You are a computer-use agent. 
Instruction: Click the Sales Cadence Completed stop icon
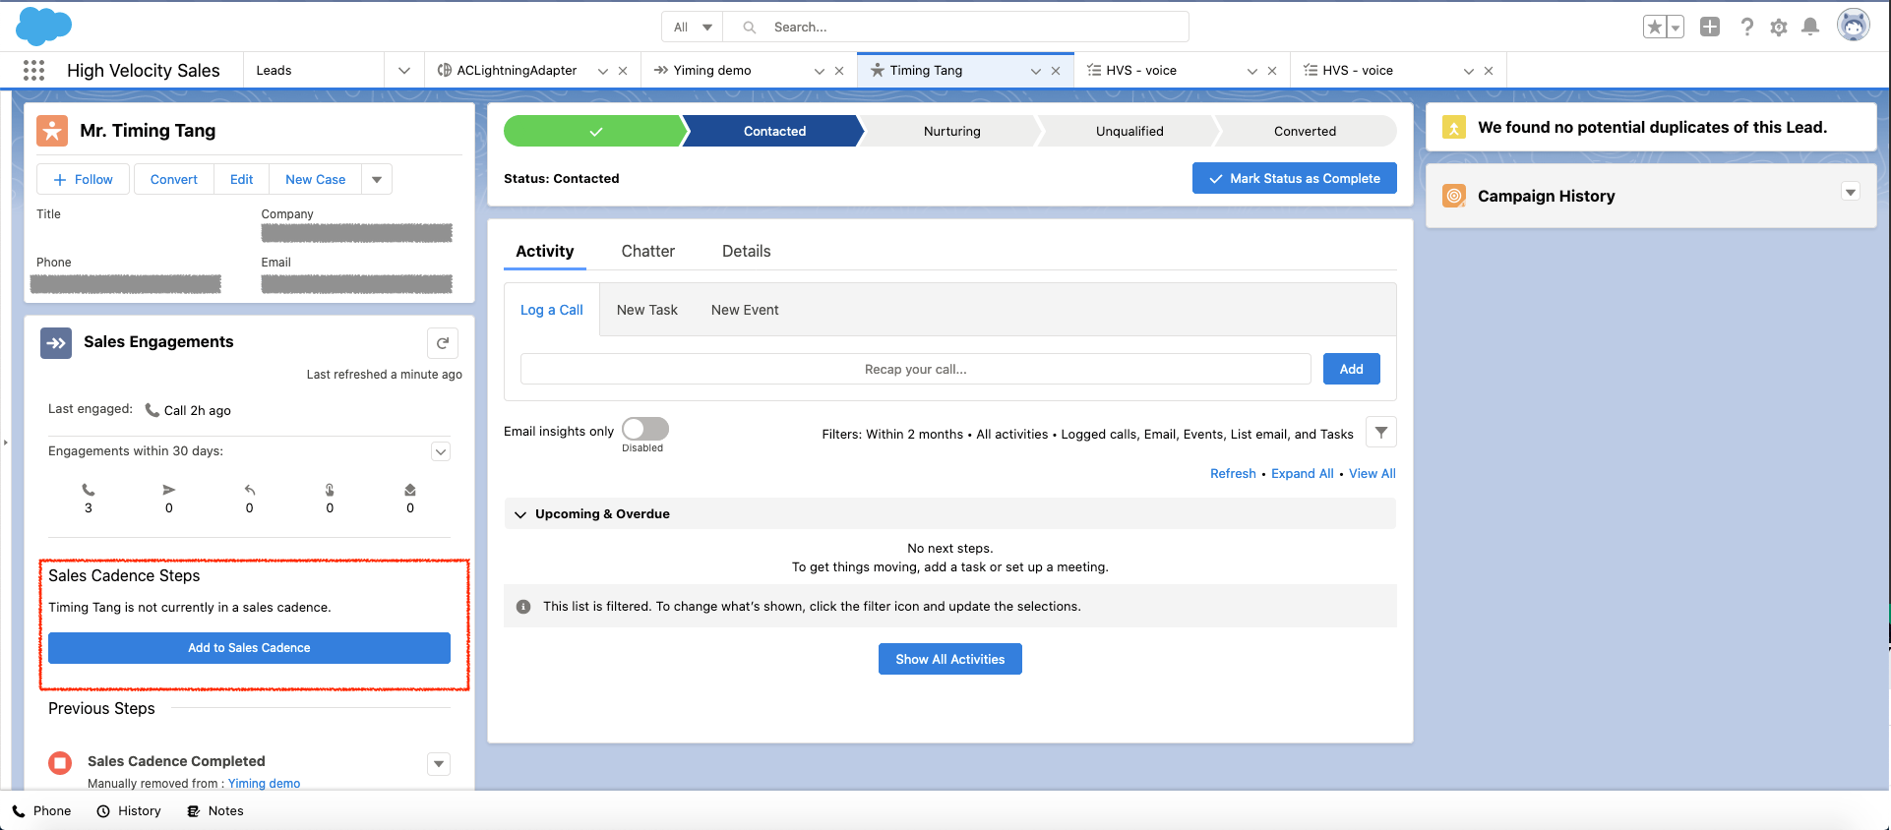click(60, 763)
